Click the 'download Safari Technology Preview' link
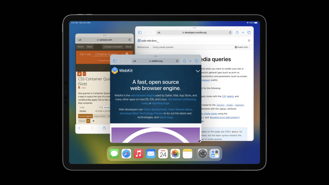329x185 pixels. pyautogui.click(x=141, y=113)
